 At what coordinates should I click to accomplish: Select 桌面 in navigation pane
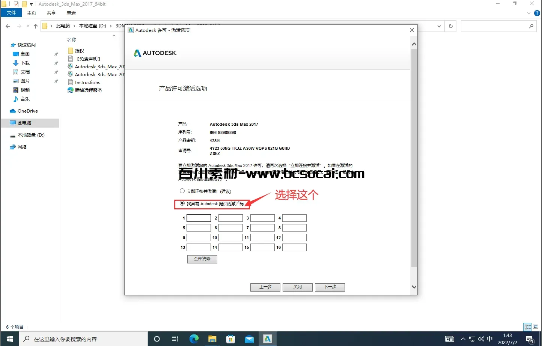pyautogui.click(x=25, y=54)
